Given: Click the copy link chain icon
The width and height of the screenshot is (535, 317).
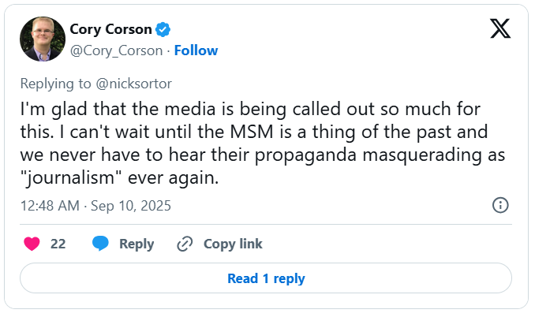Looking at the screenshot, I should pos(185,244).
